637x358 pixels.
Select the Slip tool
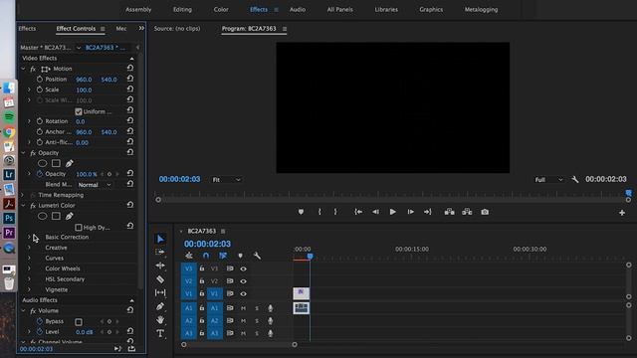[160, 292]
